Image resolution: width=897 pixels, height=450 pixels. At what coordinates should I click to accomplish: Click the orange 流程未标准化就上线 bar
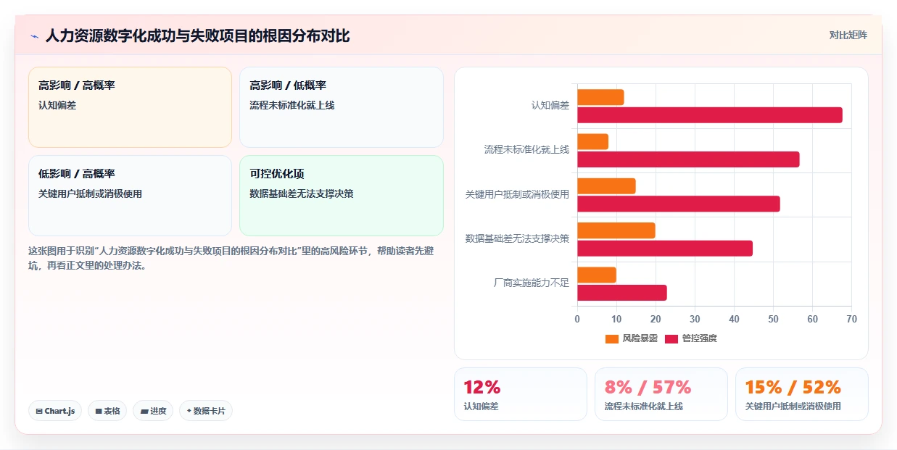click(x=592, y=141)
